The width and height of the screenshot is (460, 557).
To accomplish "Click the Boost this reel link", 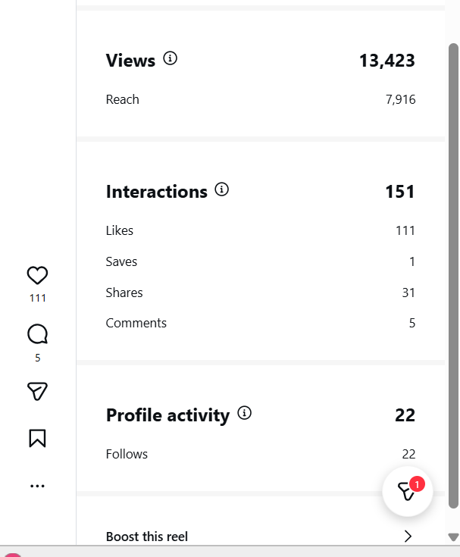I will [147, 537].
